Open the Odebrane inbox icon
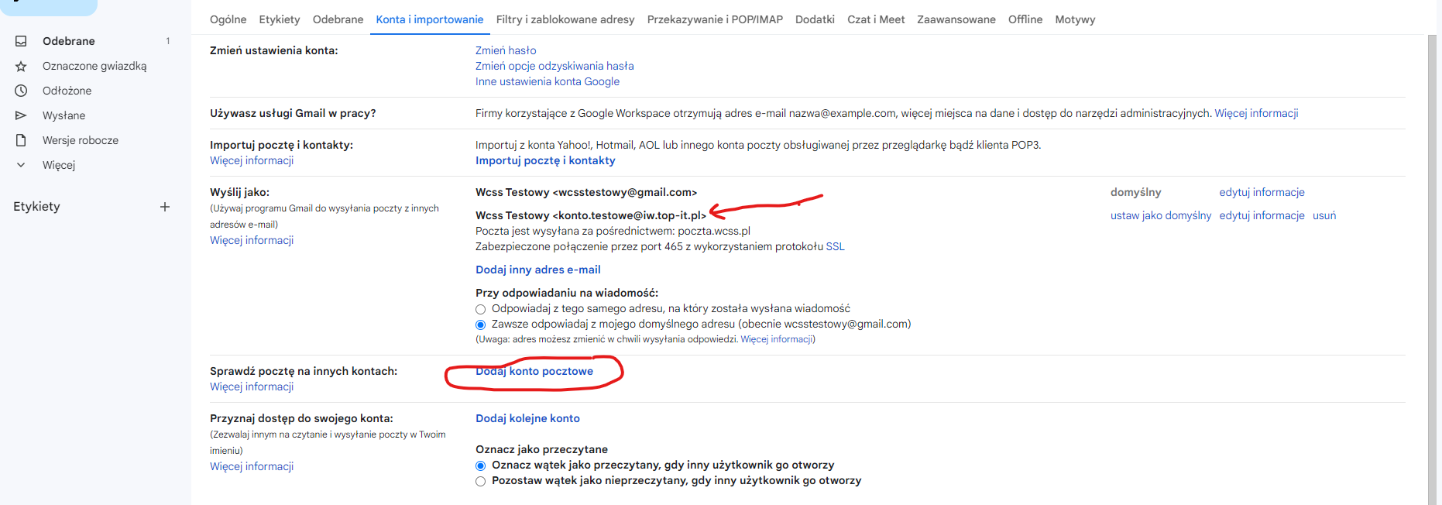Viewport: 1442px width, 505px height. point(21,41)
